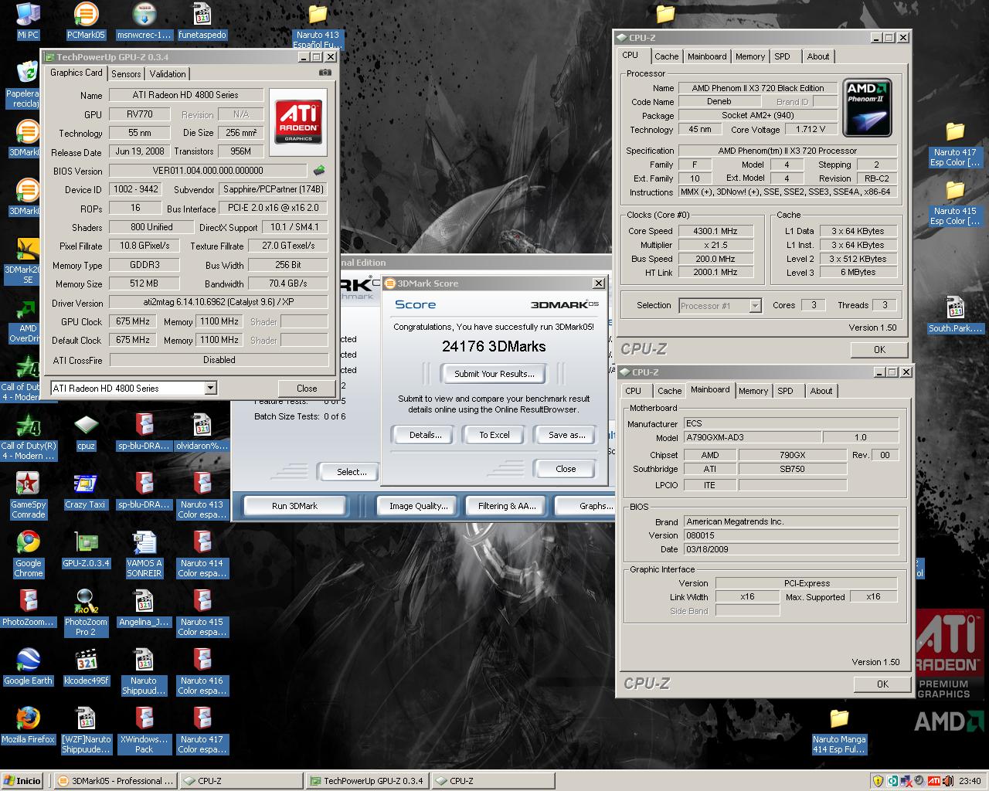The height and width of the screenshot is (791, 989).
Task: Open the Cache tab in top CPU-Z window
Action: (x=666, y=56)
